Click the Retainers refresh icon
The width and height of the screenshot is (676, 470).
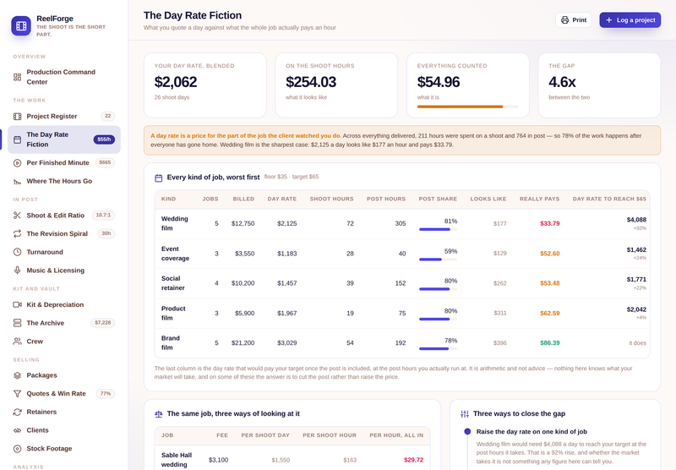point(17,412)
